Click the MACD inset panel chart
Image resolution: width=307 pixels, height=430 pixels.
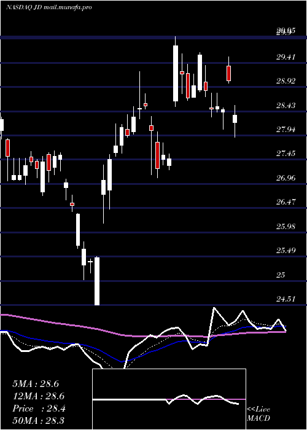[169, 399]
